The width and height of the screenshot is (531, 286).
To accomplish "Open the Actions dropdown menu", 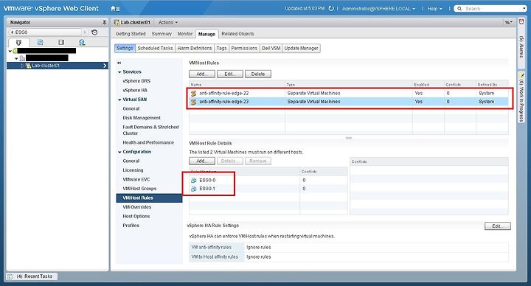I will coord(168,22).
